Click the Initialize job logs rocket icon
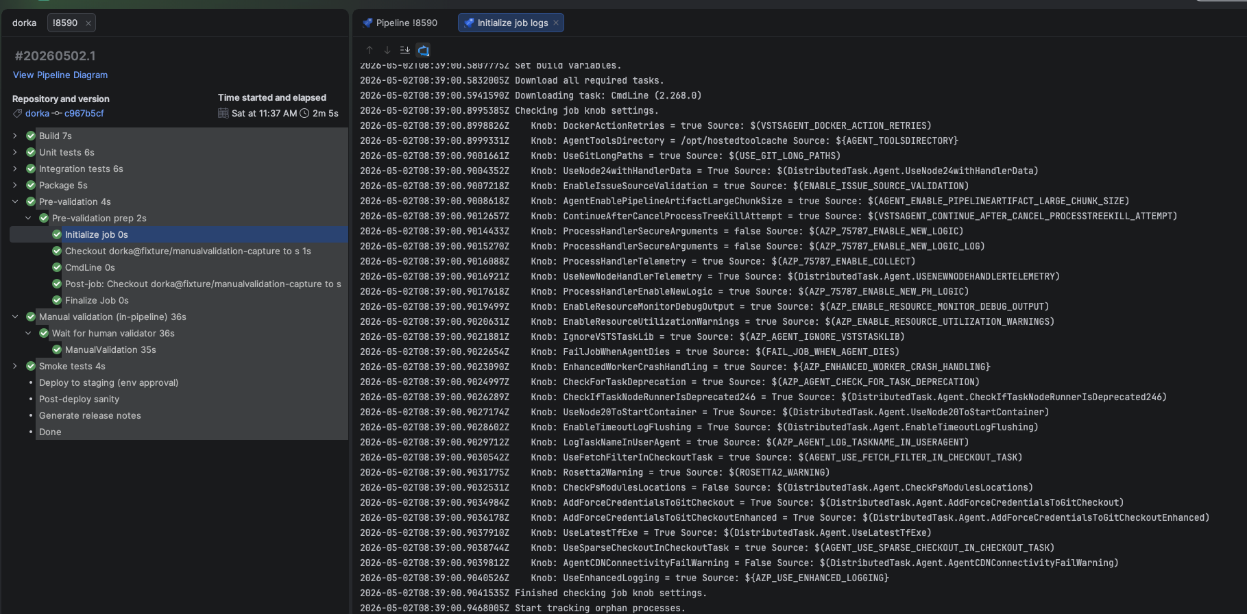1247x614 pixels. [469, 23]
